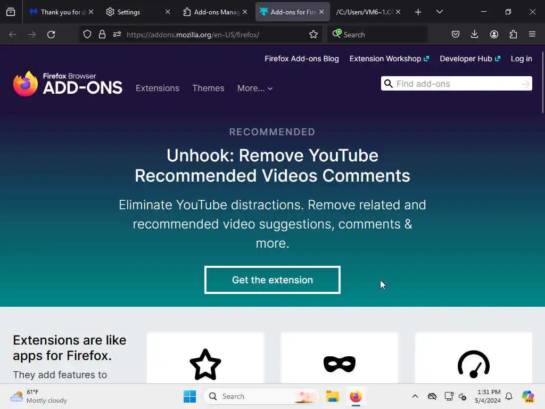Click magnifier icon in Find add-ons box
This screenshot has width=545, height=409.
[389, 84]
